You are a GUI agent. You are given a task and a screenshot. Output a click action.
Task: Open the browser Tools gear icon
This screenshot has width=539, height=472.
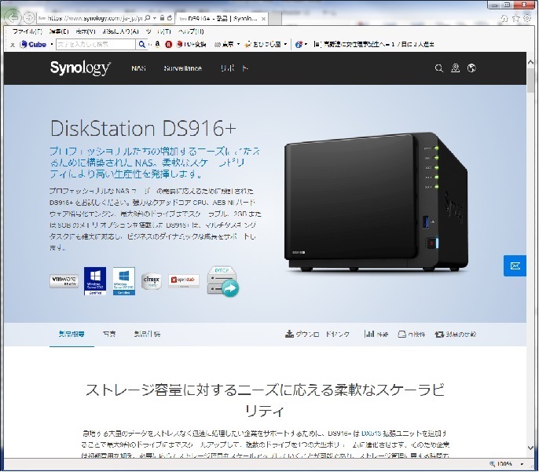[x=527, y=18]
